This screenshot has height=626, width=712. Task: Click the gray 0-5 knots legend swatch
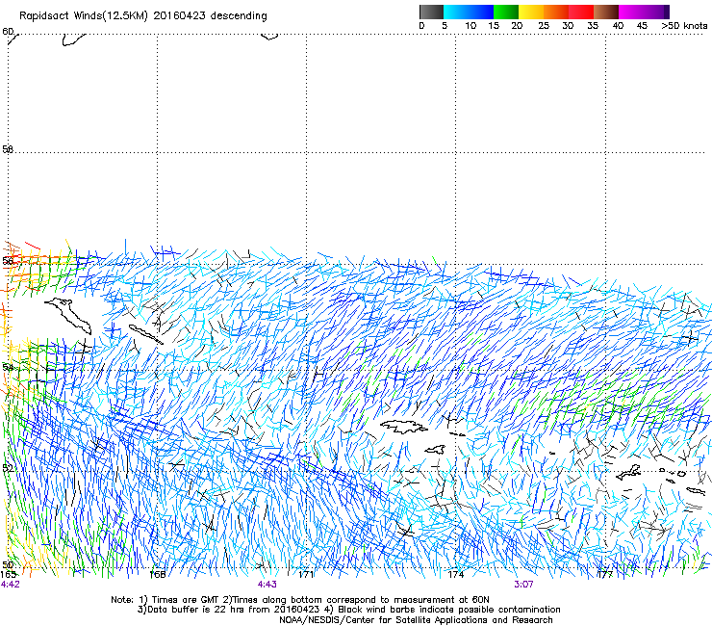[x=431, y=12]
